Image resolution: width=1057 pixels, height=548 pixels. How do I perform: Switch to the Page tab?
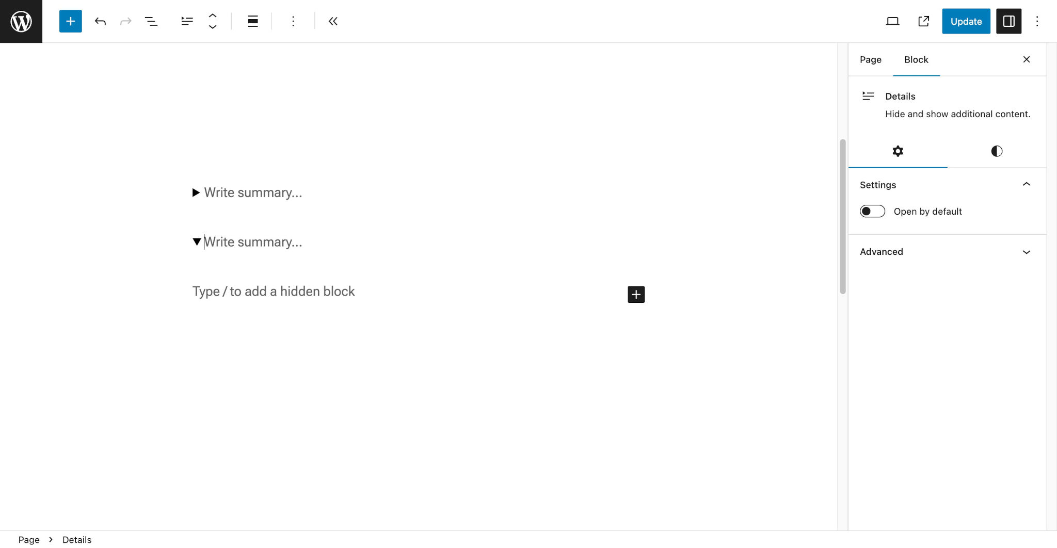pyautogui.click(x=870, y=59)
